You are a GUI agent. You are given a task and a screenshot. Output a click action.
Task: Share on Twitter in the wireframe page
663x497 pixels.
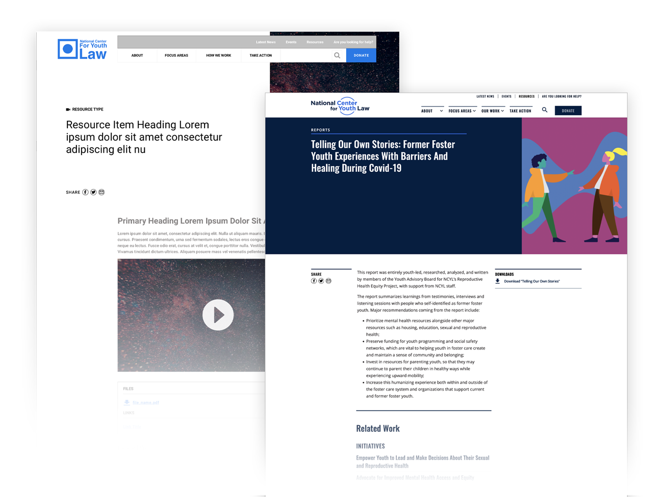point(93,192)
